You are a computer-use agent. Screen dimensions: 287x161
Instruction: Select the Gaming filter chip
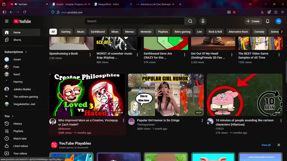[x=66, y=31]
